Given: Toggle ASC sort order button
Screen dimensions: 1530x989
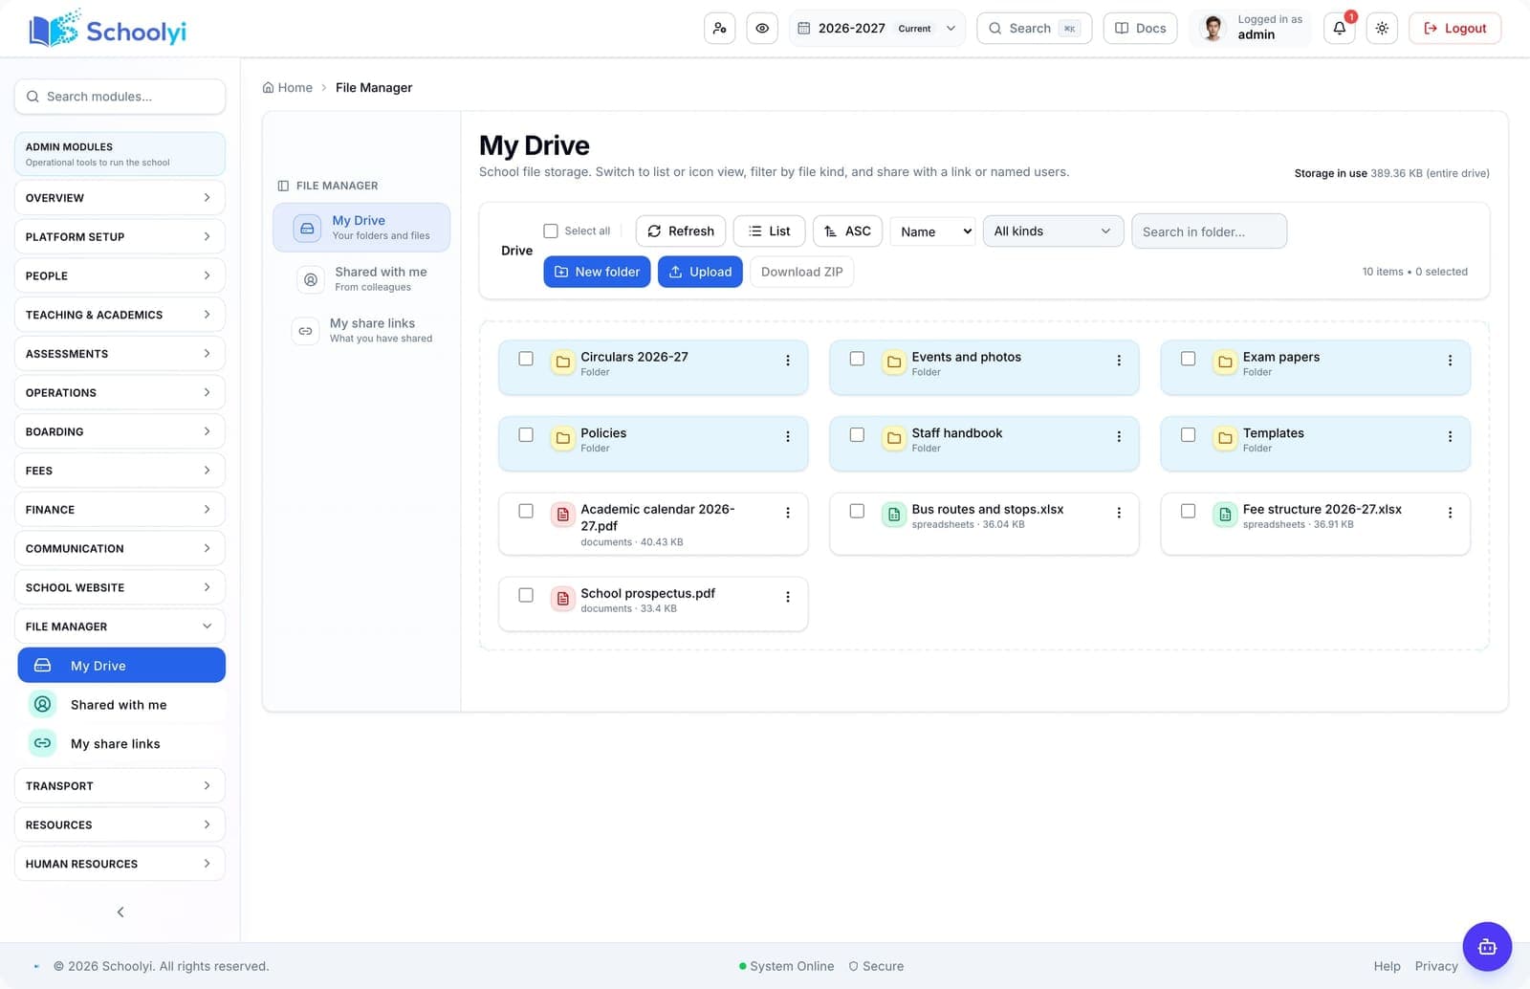Looking at the screenshot, I should click(847, 231).
